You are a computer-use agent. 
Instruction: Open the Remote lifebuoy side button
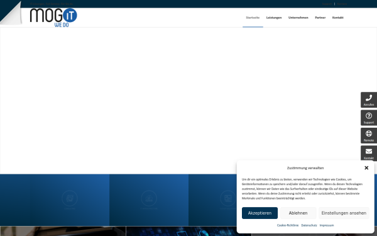click(x=369, y=135)
